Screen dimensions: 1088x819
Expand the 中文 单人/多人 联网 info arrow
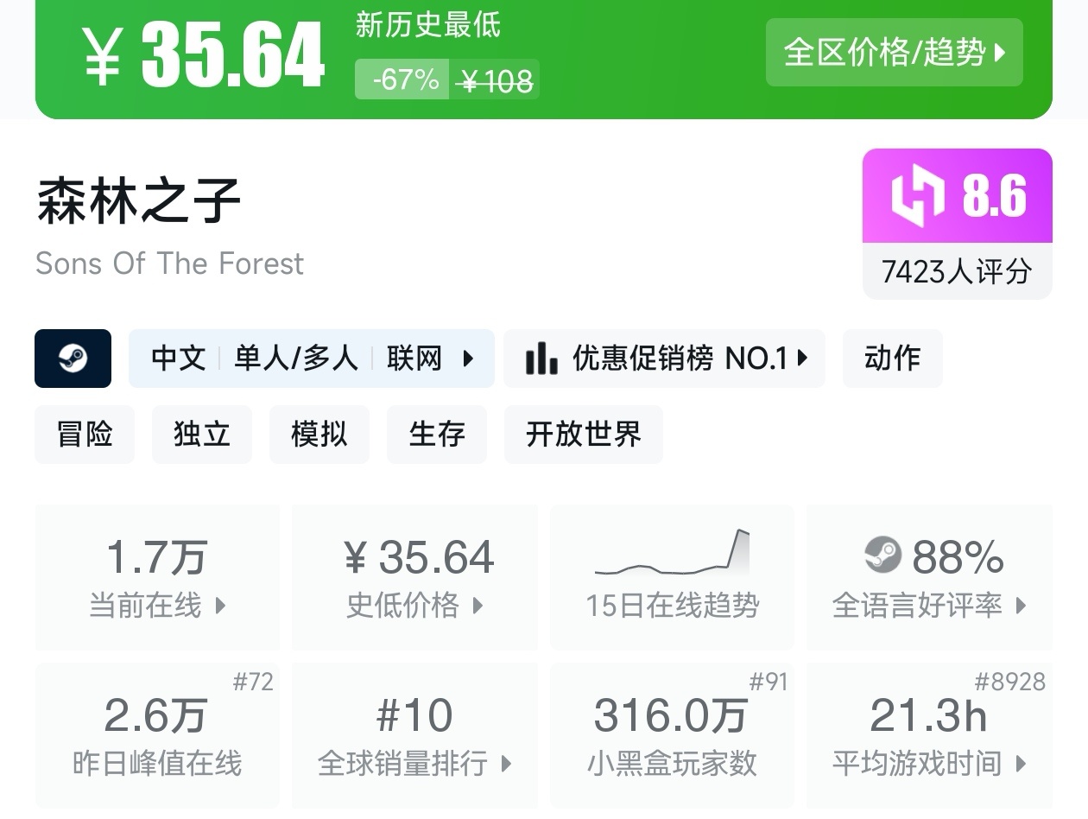pyautogui.click(x=468, y=359)
